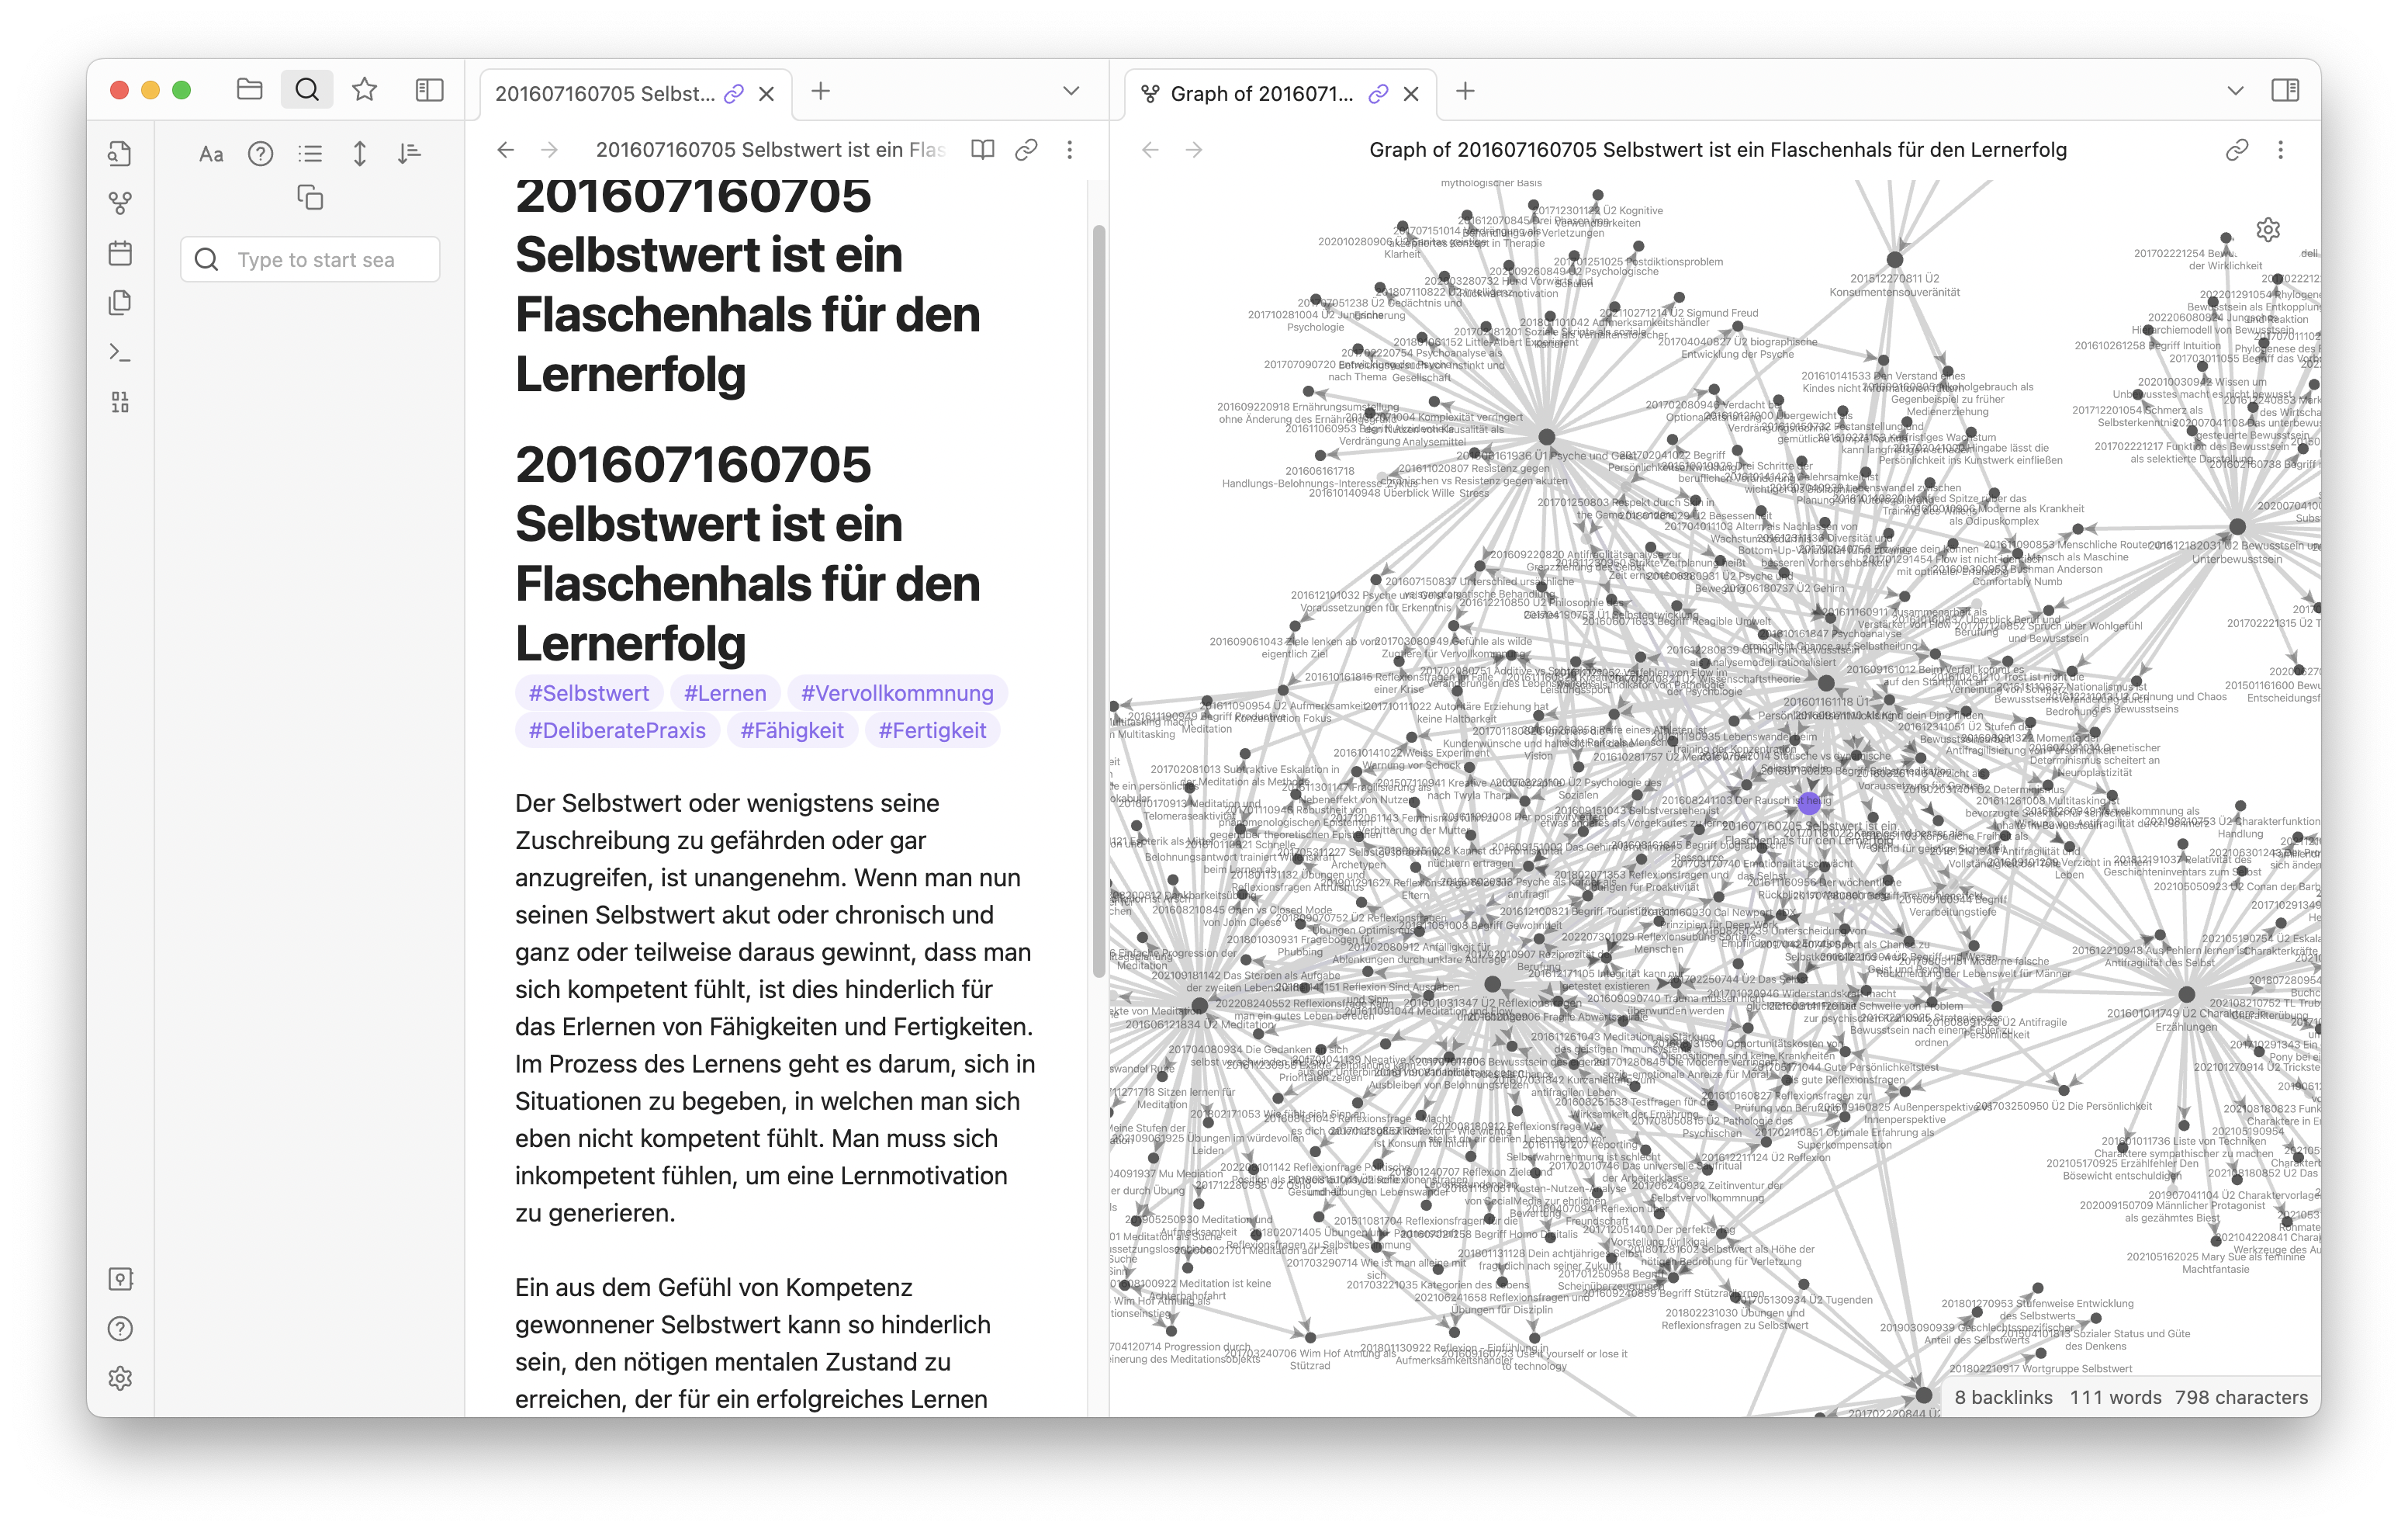2408x1532 pixels.
Task: Close the Selbstwert note tab
Action: (767, 94)
